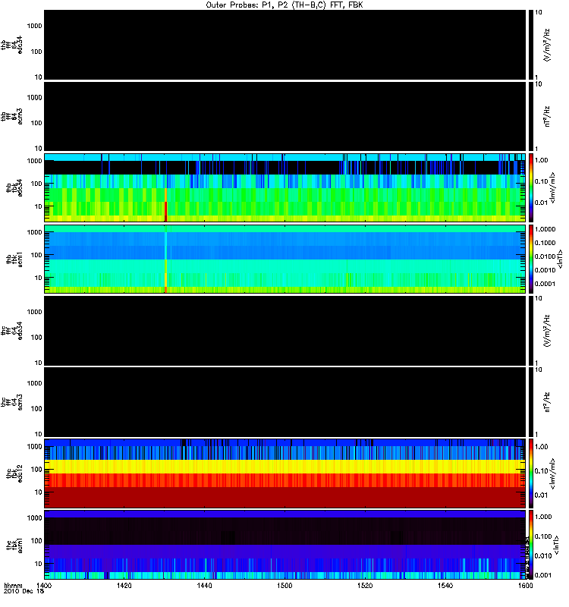Click the rainbow color bar of thb fbk scm1

click(531, 259)
